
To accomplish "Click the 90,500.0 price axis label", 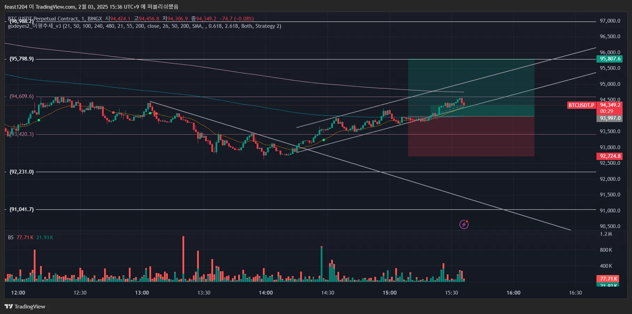I will [610, 226].
